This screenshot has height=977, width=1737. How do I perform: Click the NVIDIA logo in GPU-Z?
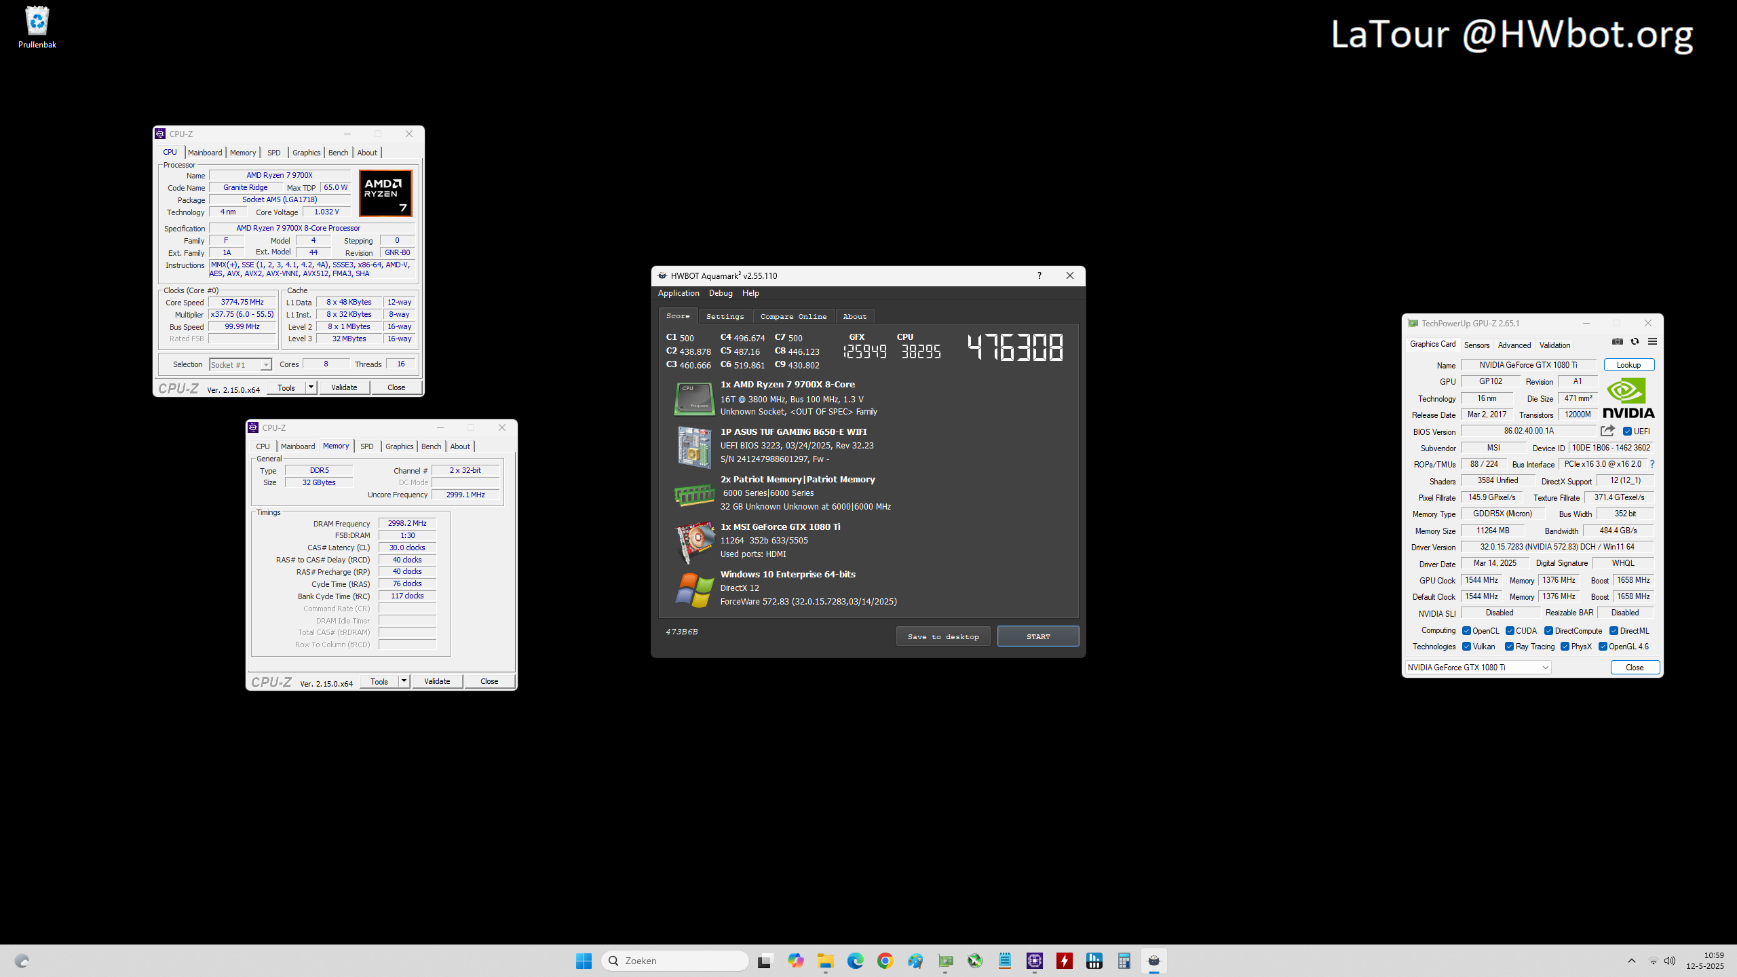pyautogui.click(x=1628, y=398)
